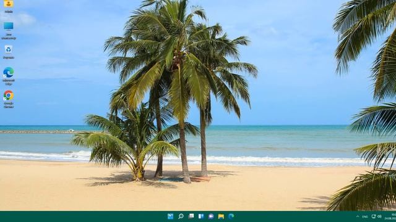Select the This PC desktop icon
This screenshot has width=396, height=222.
8,31
